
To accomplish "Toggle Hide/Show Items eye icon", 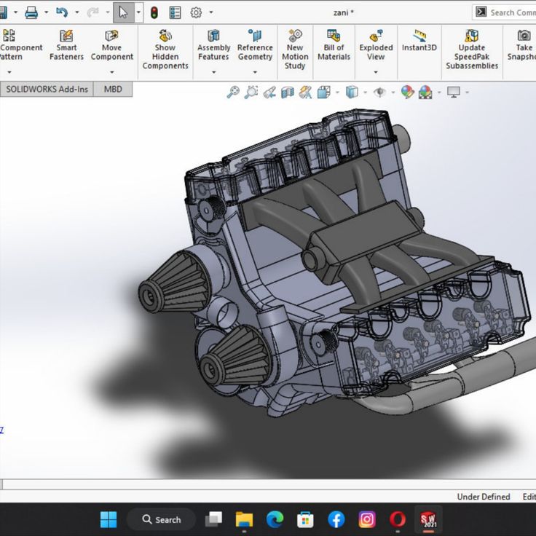I will click(x=379, y=92).
